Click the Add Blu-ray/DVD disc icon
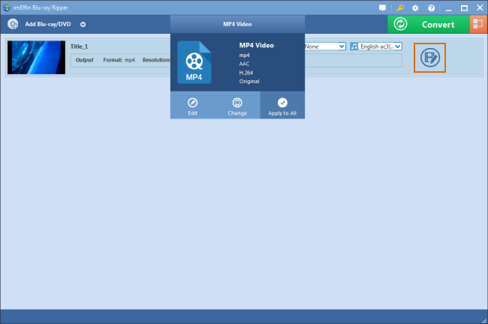 (x=13, y=24)
